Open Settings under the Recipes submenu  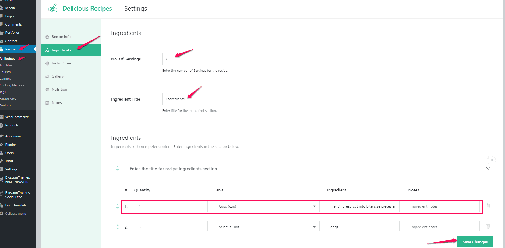pos(5,105)
